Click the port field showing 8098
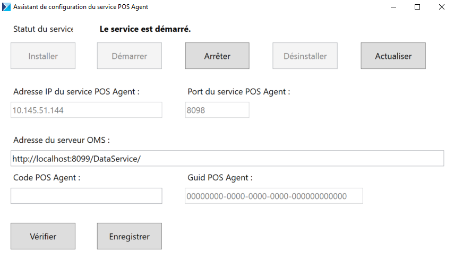Image resolution: width=454 pixels, height=260 pixels. pos(217,110)
